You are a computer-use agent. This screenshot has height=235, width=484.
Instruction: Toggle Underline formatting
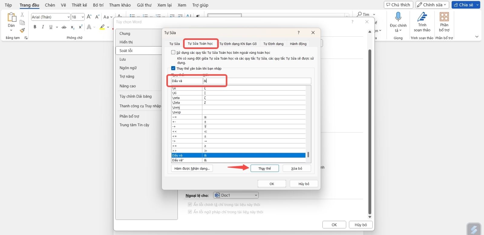(x=51, y=27)
